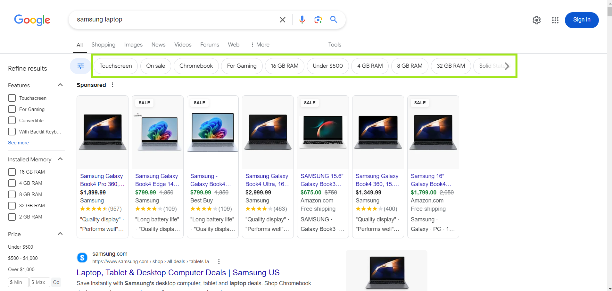
Task: Open the settings gear icon
Action: [x=537, y=20]
